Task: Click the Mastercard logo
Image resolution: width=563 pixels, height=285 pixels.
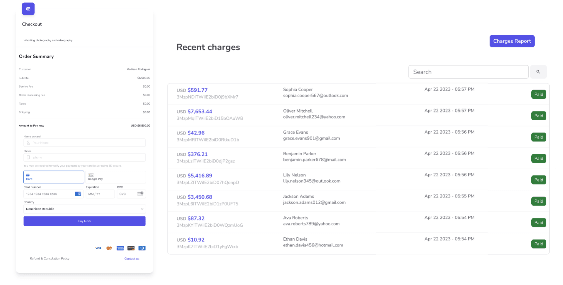Action: 109,248
